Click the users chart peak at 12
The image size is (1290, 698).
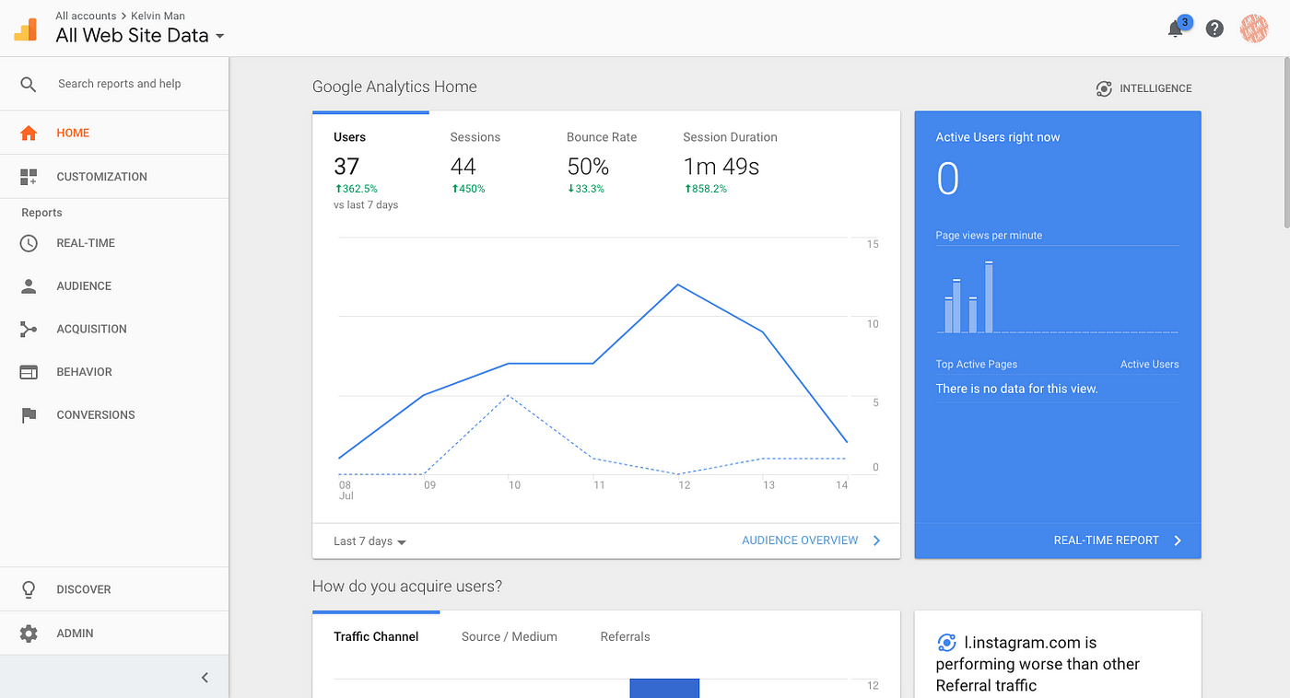click(x=678, y=285)
